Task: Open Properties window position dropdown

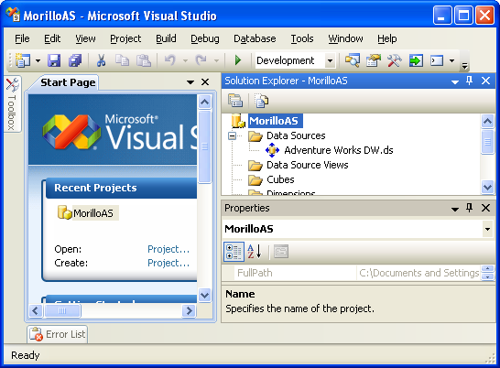Action: coord(455,210)
